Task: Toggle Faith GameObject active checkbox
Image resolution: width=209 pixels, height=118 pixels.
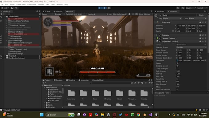Action: 161,15
